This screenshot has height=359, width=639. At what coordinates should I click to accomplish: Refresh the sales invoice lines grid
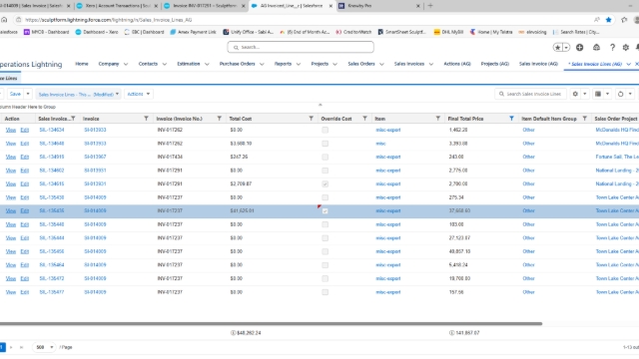620,94
